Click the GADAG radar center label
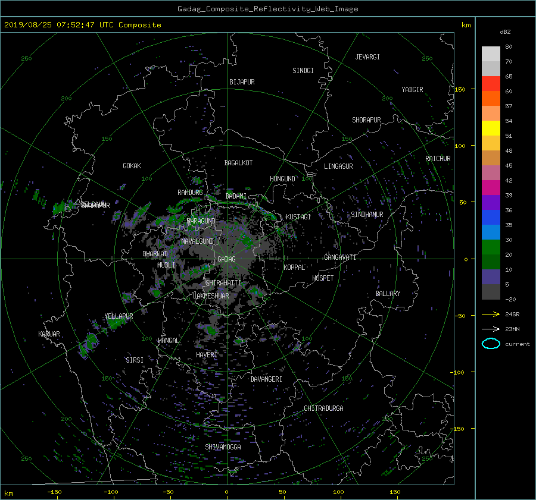536x500 pixels. point(226,259)
